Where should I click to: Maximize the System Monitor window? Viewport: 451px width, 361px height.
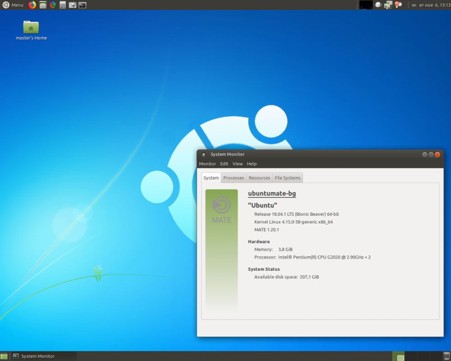tap(431, 155)
